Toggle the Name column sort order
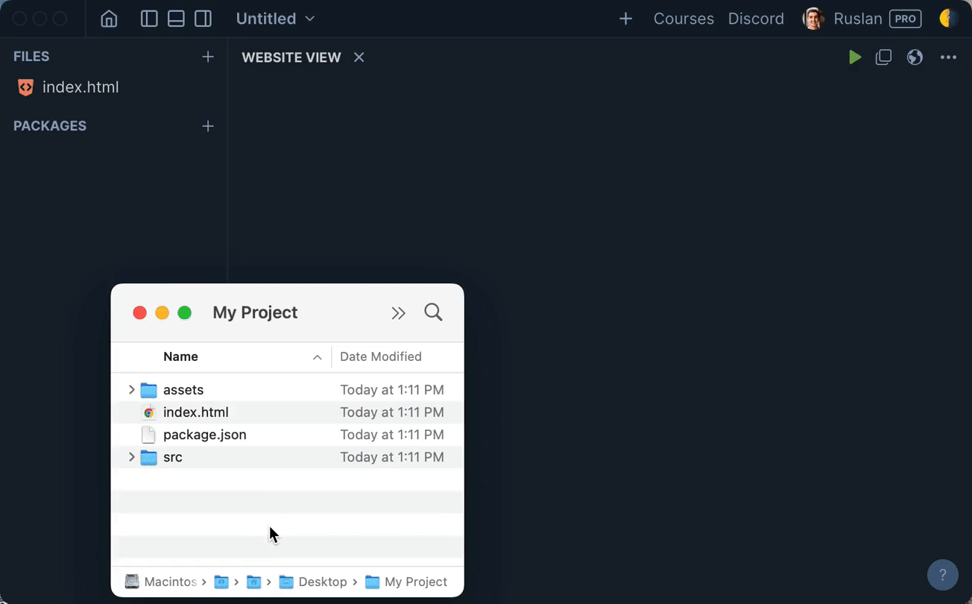Screen dimensions: 972x604 pos(317,357)
